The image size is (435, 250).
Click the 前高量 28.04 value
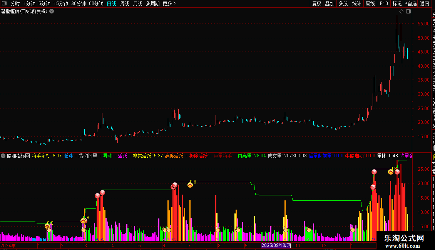click(252, 156)
